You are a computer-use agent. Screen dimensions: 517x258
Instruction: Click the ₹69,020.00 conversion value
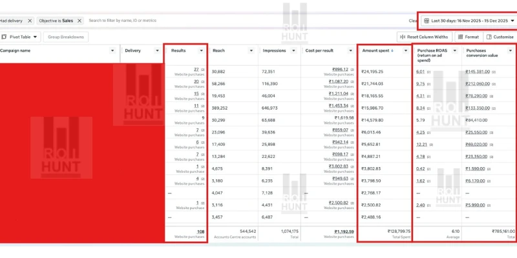476,144
